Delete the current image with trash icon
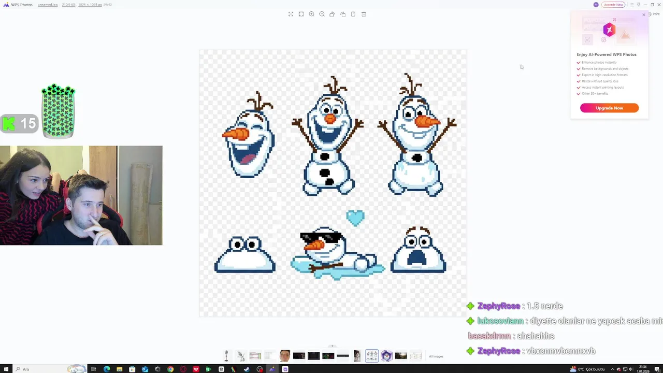This screenshot has width=663, height=373. [x=364, y=14]
